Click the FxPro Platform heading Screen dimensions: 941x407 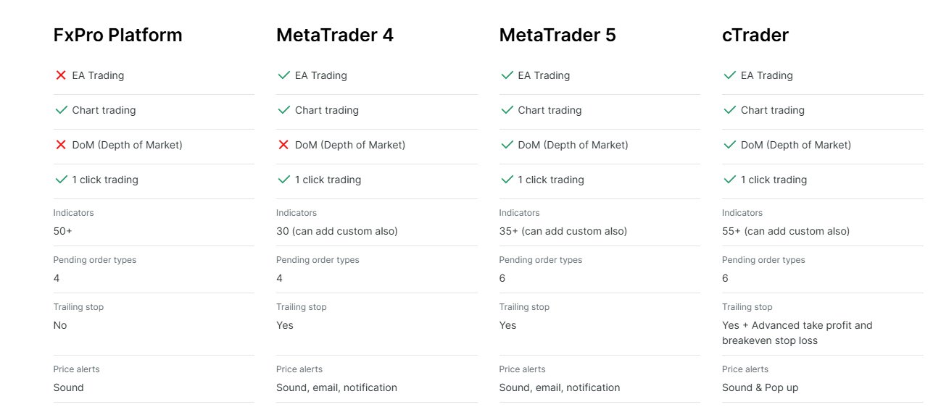(x=117, y=35)
